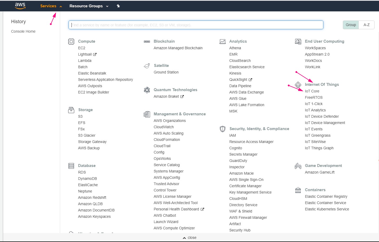Open Amazon Managed Blockchain
The height and width of the screenshot is (242, 379).
pos(178,48)
